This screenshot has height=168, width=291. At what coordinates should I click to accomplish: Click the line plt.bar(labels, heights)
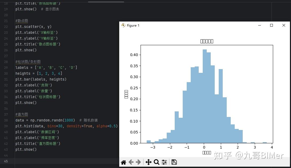pos(41,79)
